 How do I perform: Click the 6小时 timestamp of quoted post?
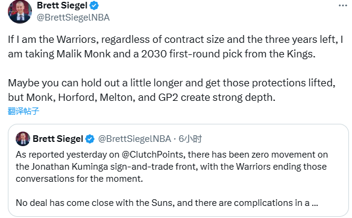coord(190,139)
